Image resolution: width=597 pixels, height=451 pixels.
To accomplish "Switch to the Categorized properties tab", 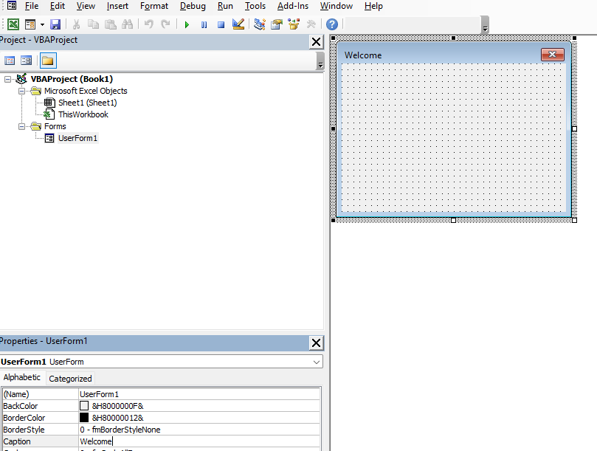I will coord(69,378).
